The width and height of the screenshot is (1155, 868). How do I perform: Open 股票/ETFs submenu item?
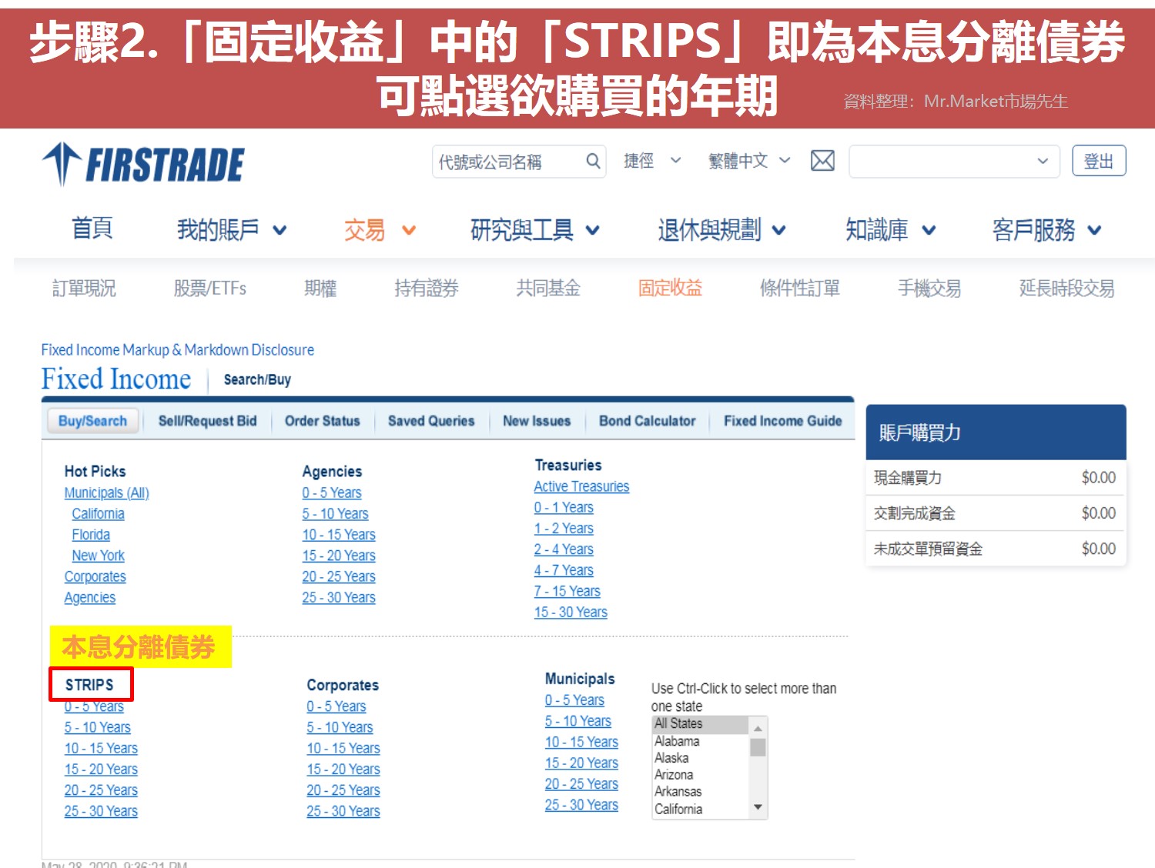point(210,289)
